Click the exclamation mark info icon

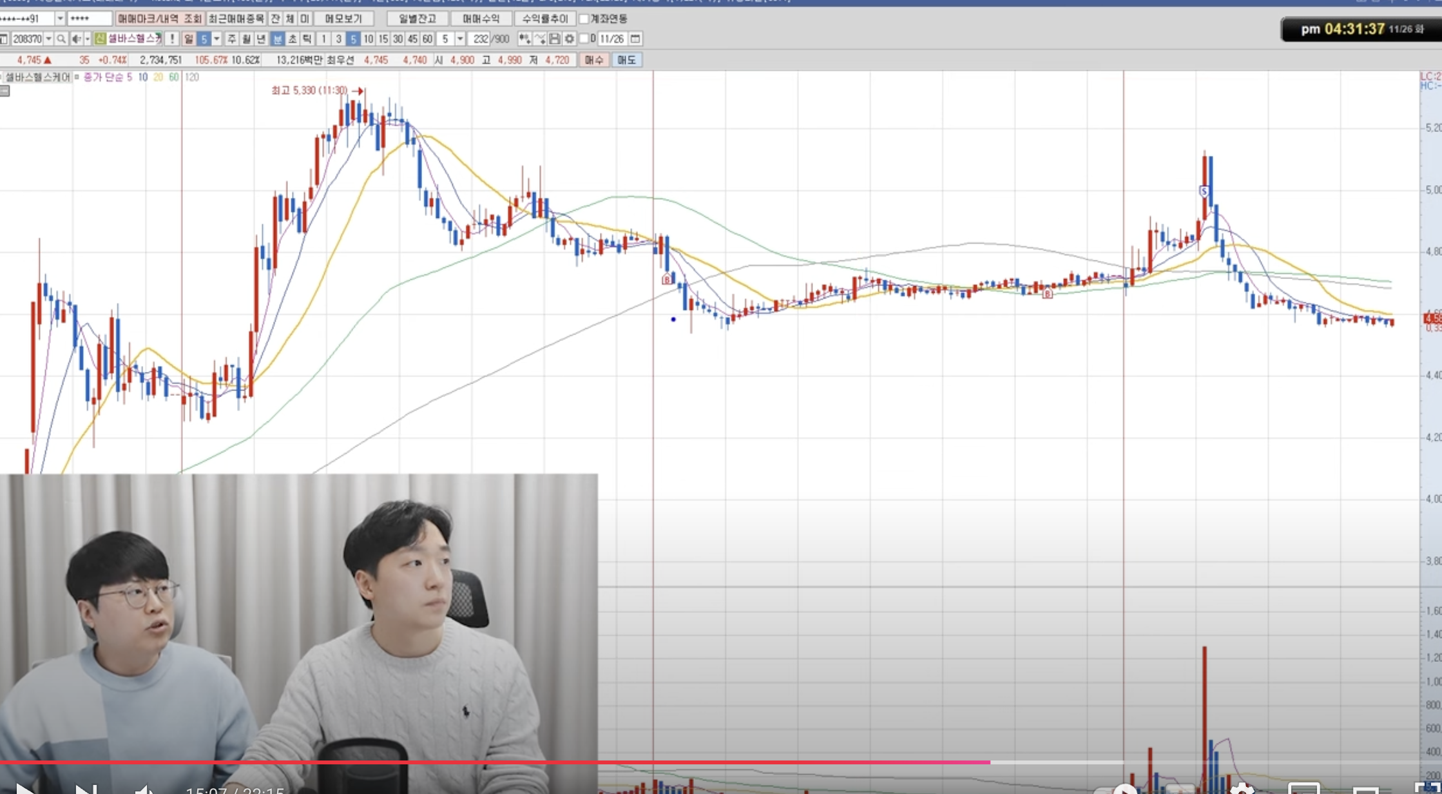pyautogui.click(x=172, y=39)
